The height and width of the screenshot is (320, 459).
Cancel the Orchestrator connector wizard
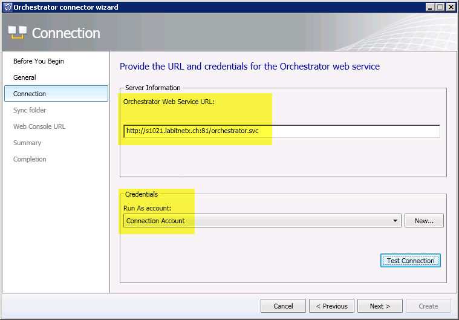[x=283, y=306]
